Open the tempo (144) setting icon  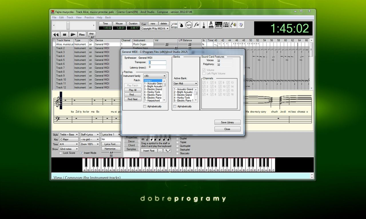click(x=174, y=25)
